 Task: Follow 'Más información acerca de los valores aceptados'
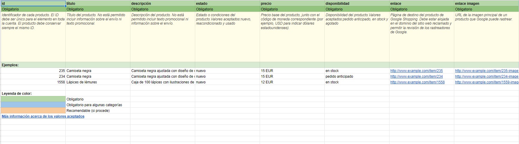[x=43, y=116]
